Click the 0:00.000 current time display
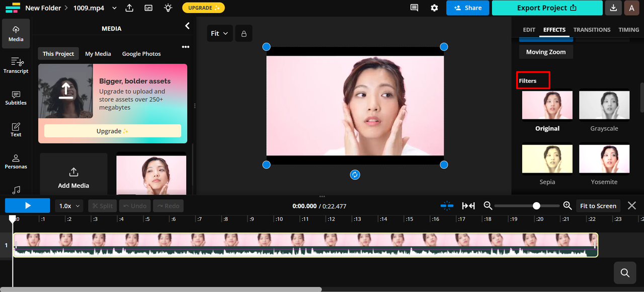The width and height of the screenshot is (644, 292). [x=304, y=206]
